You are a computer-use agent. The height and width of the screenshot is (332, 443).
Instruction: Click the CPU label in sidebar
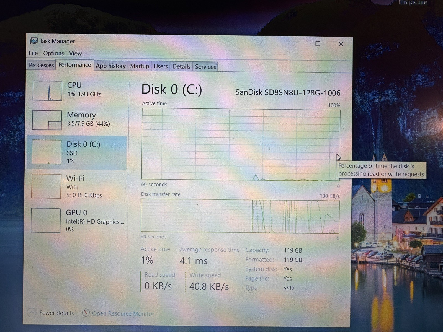point(74,85)
